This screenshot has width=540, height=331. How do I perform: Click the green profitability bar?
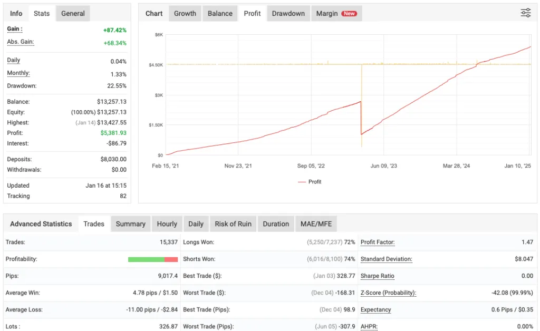145,259
